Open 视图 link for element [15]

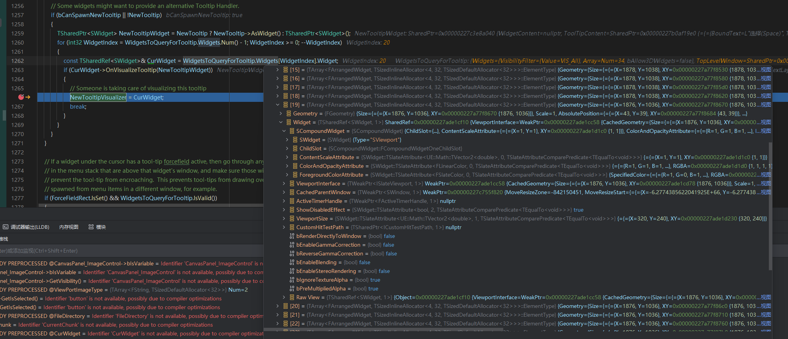(x=766, y=70)
